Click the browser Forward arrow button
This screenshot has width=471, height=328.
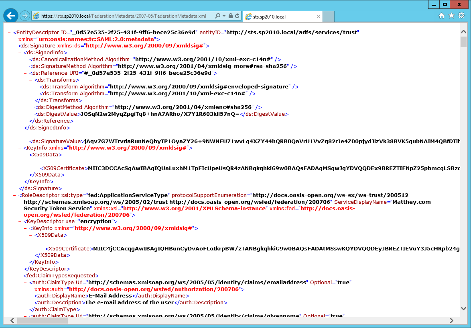[x=25, y=16]
